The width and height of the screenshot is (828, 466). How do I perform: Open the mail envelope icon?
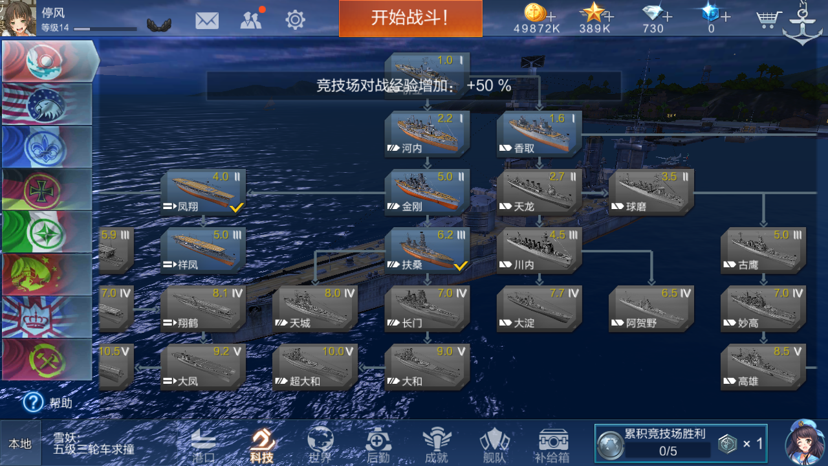tap(207, 21)
